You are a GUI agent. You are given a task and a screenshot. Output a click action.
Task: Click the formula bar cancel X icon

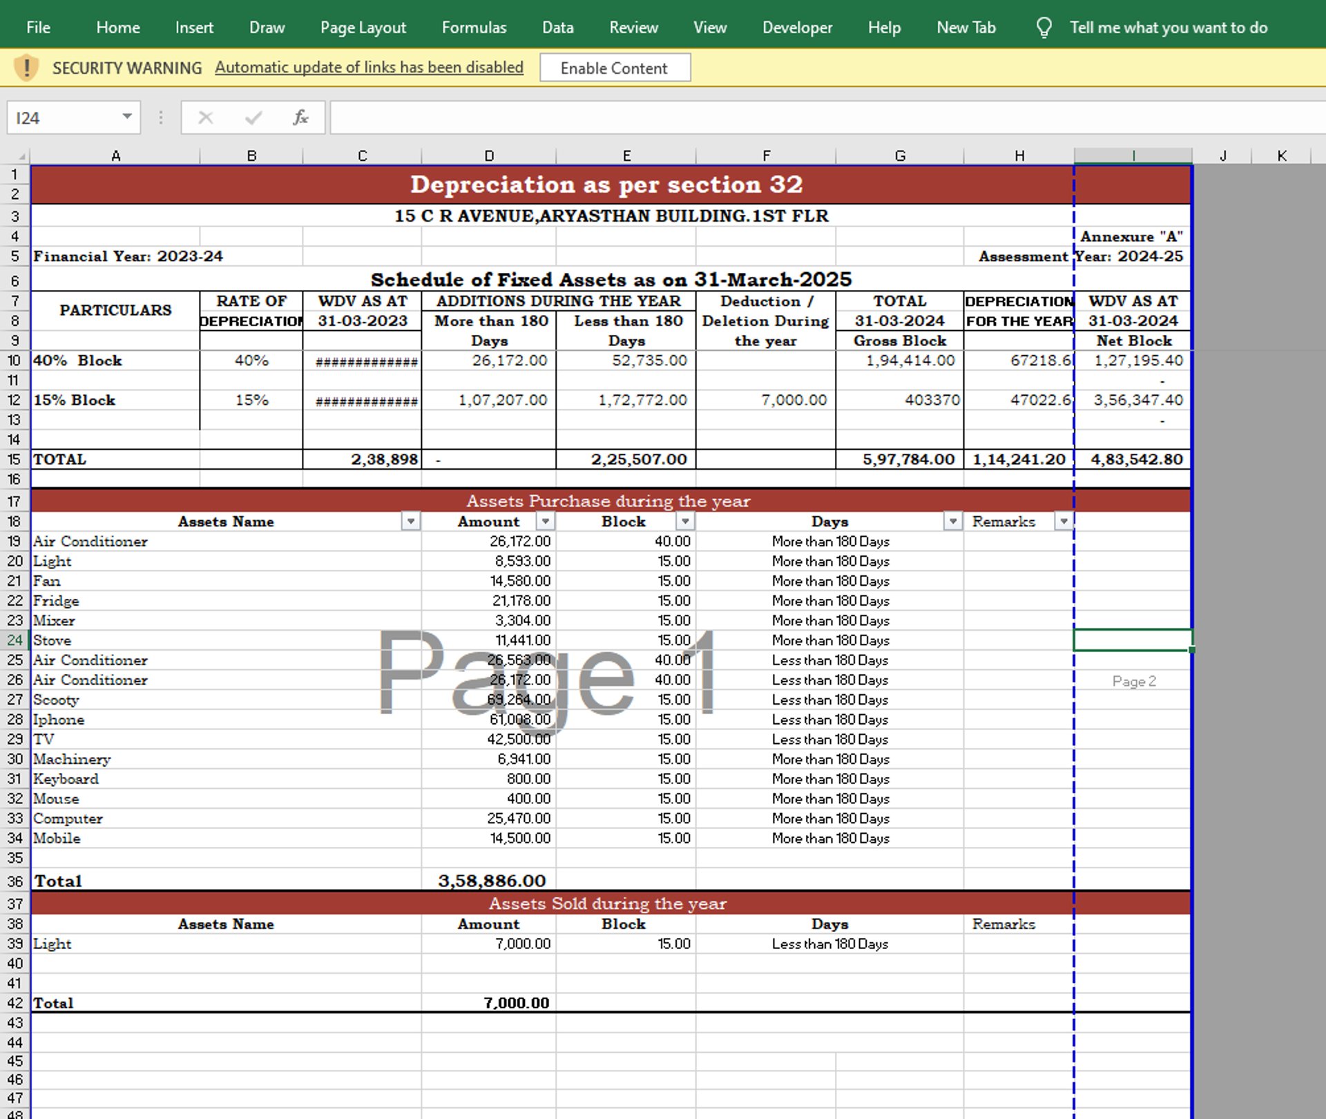[205, 117]
